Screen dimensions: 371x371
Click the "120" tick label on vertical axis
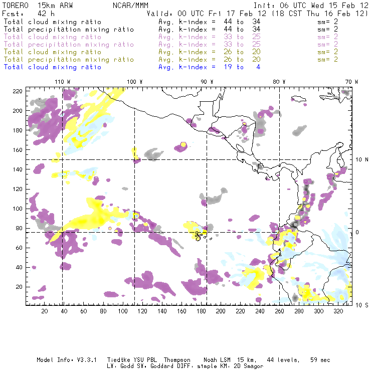click(x=18, y=189)
